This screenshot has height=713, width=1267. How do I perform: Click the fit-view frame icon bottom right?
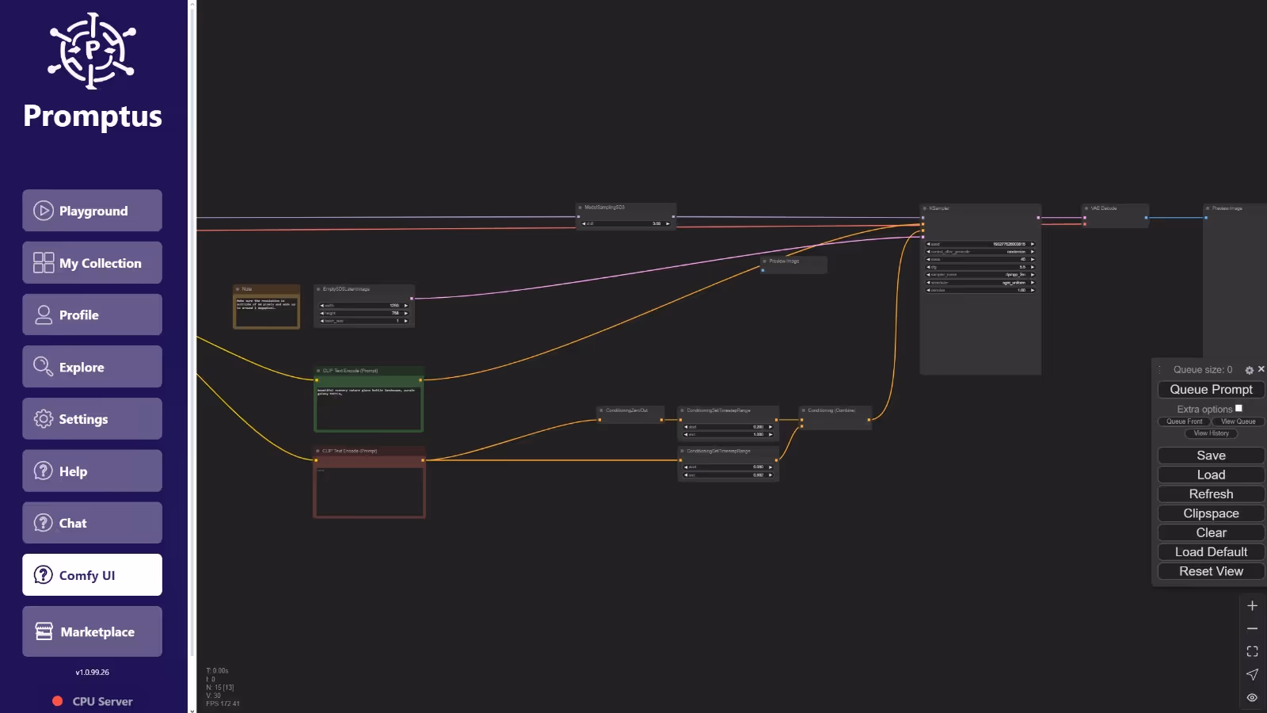point(1252,650)
